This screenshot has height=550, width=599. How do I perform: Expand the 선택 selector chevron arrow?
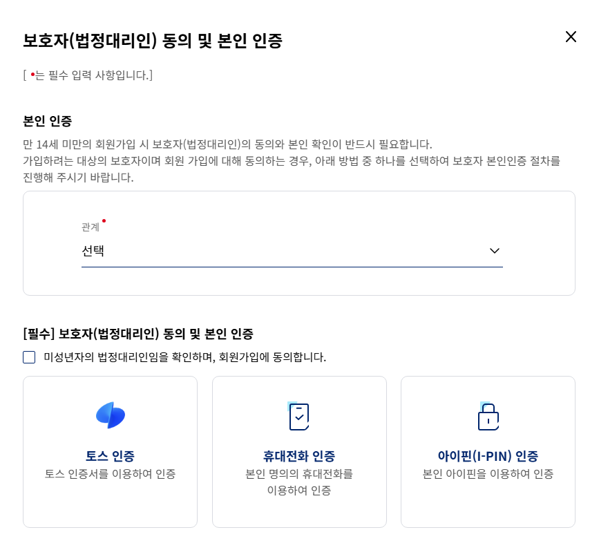pyautogui.click(x=494, y=251)
